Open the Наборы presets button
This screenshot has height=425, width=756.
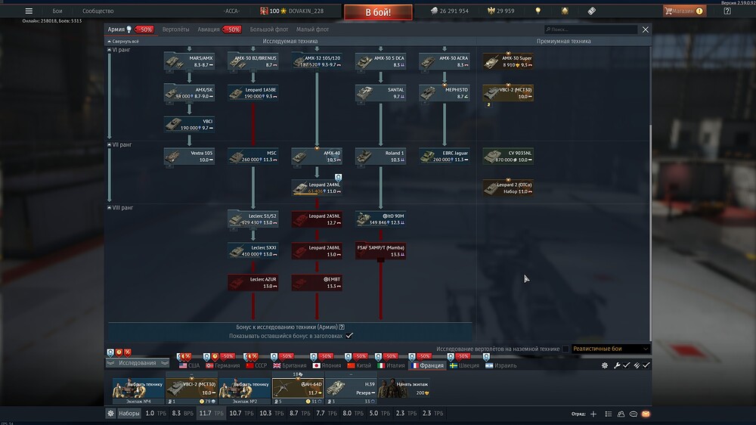tap(129, 414)
